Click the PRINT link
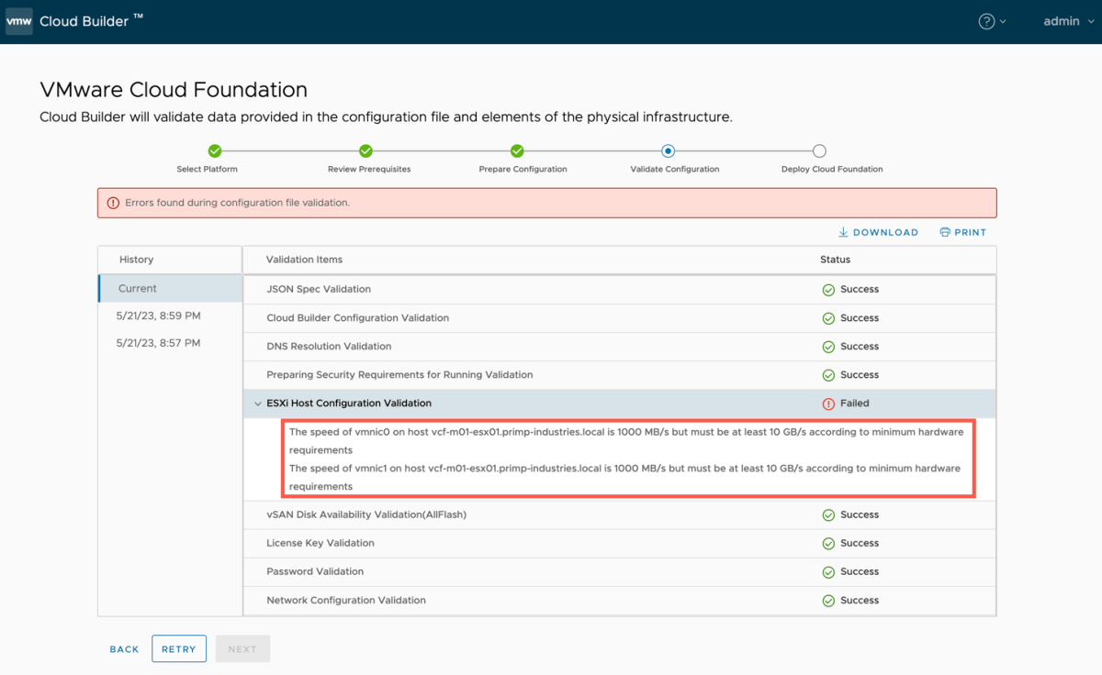 962,233
